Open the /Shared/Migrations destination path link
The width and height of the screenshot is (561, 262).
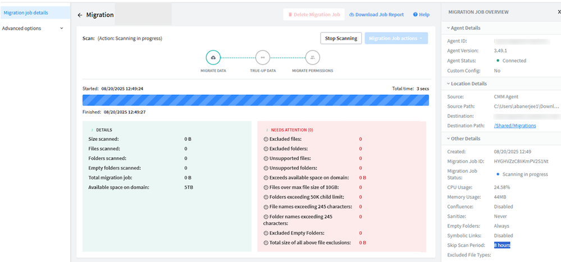tap(514, 126)
